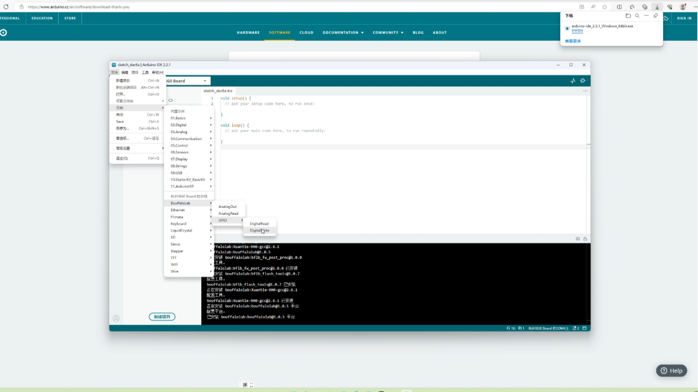Click See more link in downloads popup
Screen dimensions: 698x392
click(x=573, y=41)
